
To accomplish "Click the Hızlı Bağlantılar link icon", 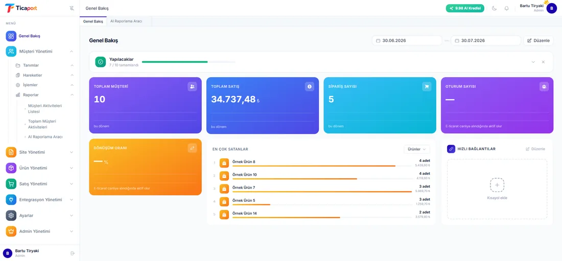I will [451, 149].
